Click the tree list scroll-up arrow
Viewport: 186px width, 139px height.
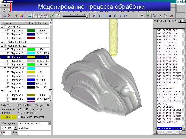tap(51, 23)
